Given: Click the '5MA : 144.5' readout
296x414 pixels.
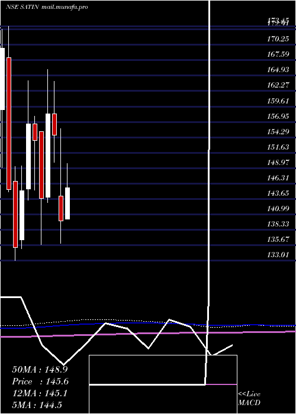Looking at the screenshot, I should (37, 405).
